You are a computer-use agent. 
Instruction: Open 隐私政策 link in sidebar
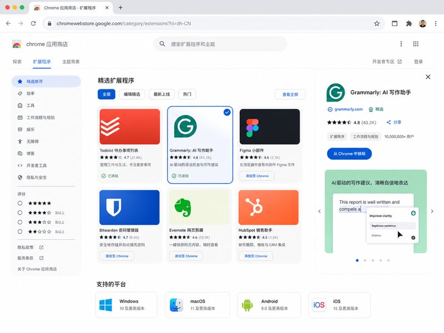[x=31, y=248]
